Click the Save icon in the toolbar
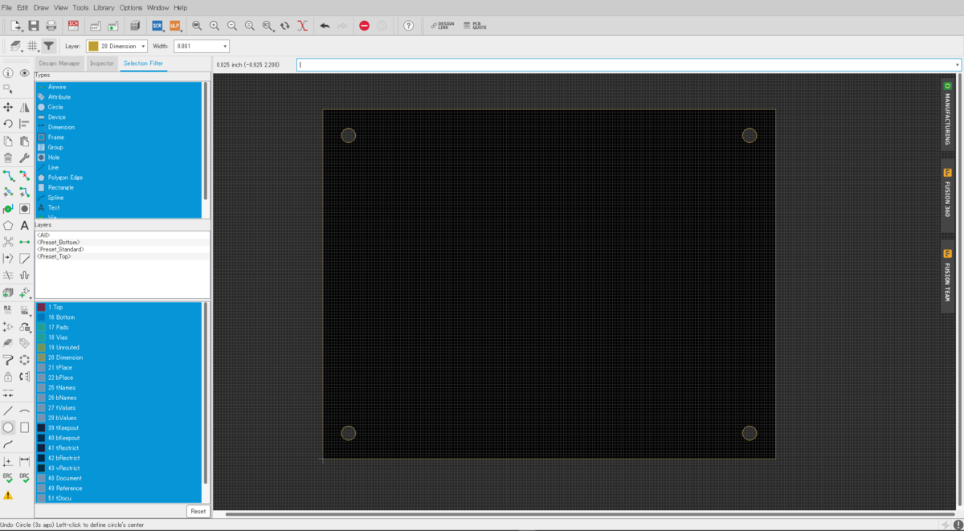The width and height of the screenshot is (964, 531). [33, 26]
